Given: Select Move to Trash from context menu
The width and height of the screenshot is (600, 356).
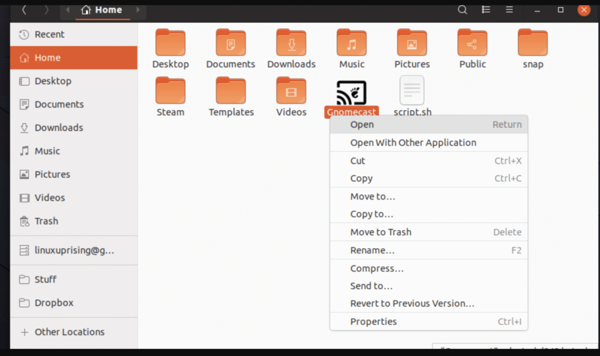Looking at the screenshot, I should tap(381, 232).
